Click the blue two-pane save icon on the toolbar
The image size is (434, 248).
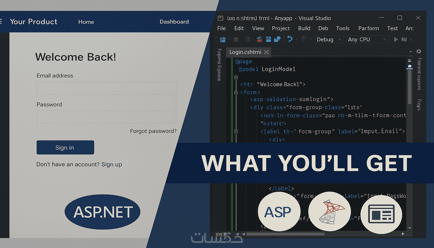coord(268,39)
